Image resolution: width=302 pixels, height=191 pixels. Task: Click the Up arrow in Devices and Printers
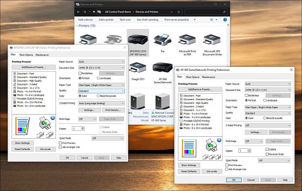tap(94, 12)
